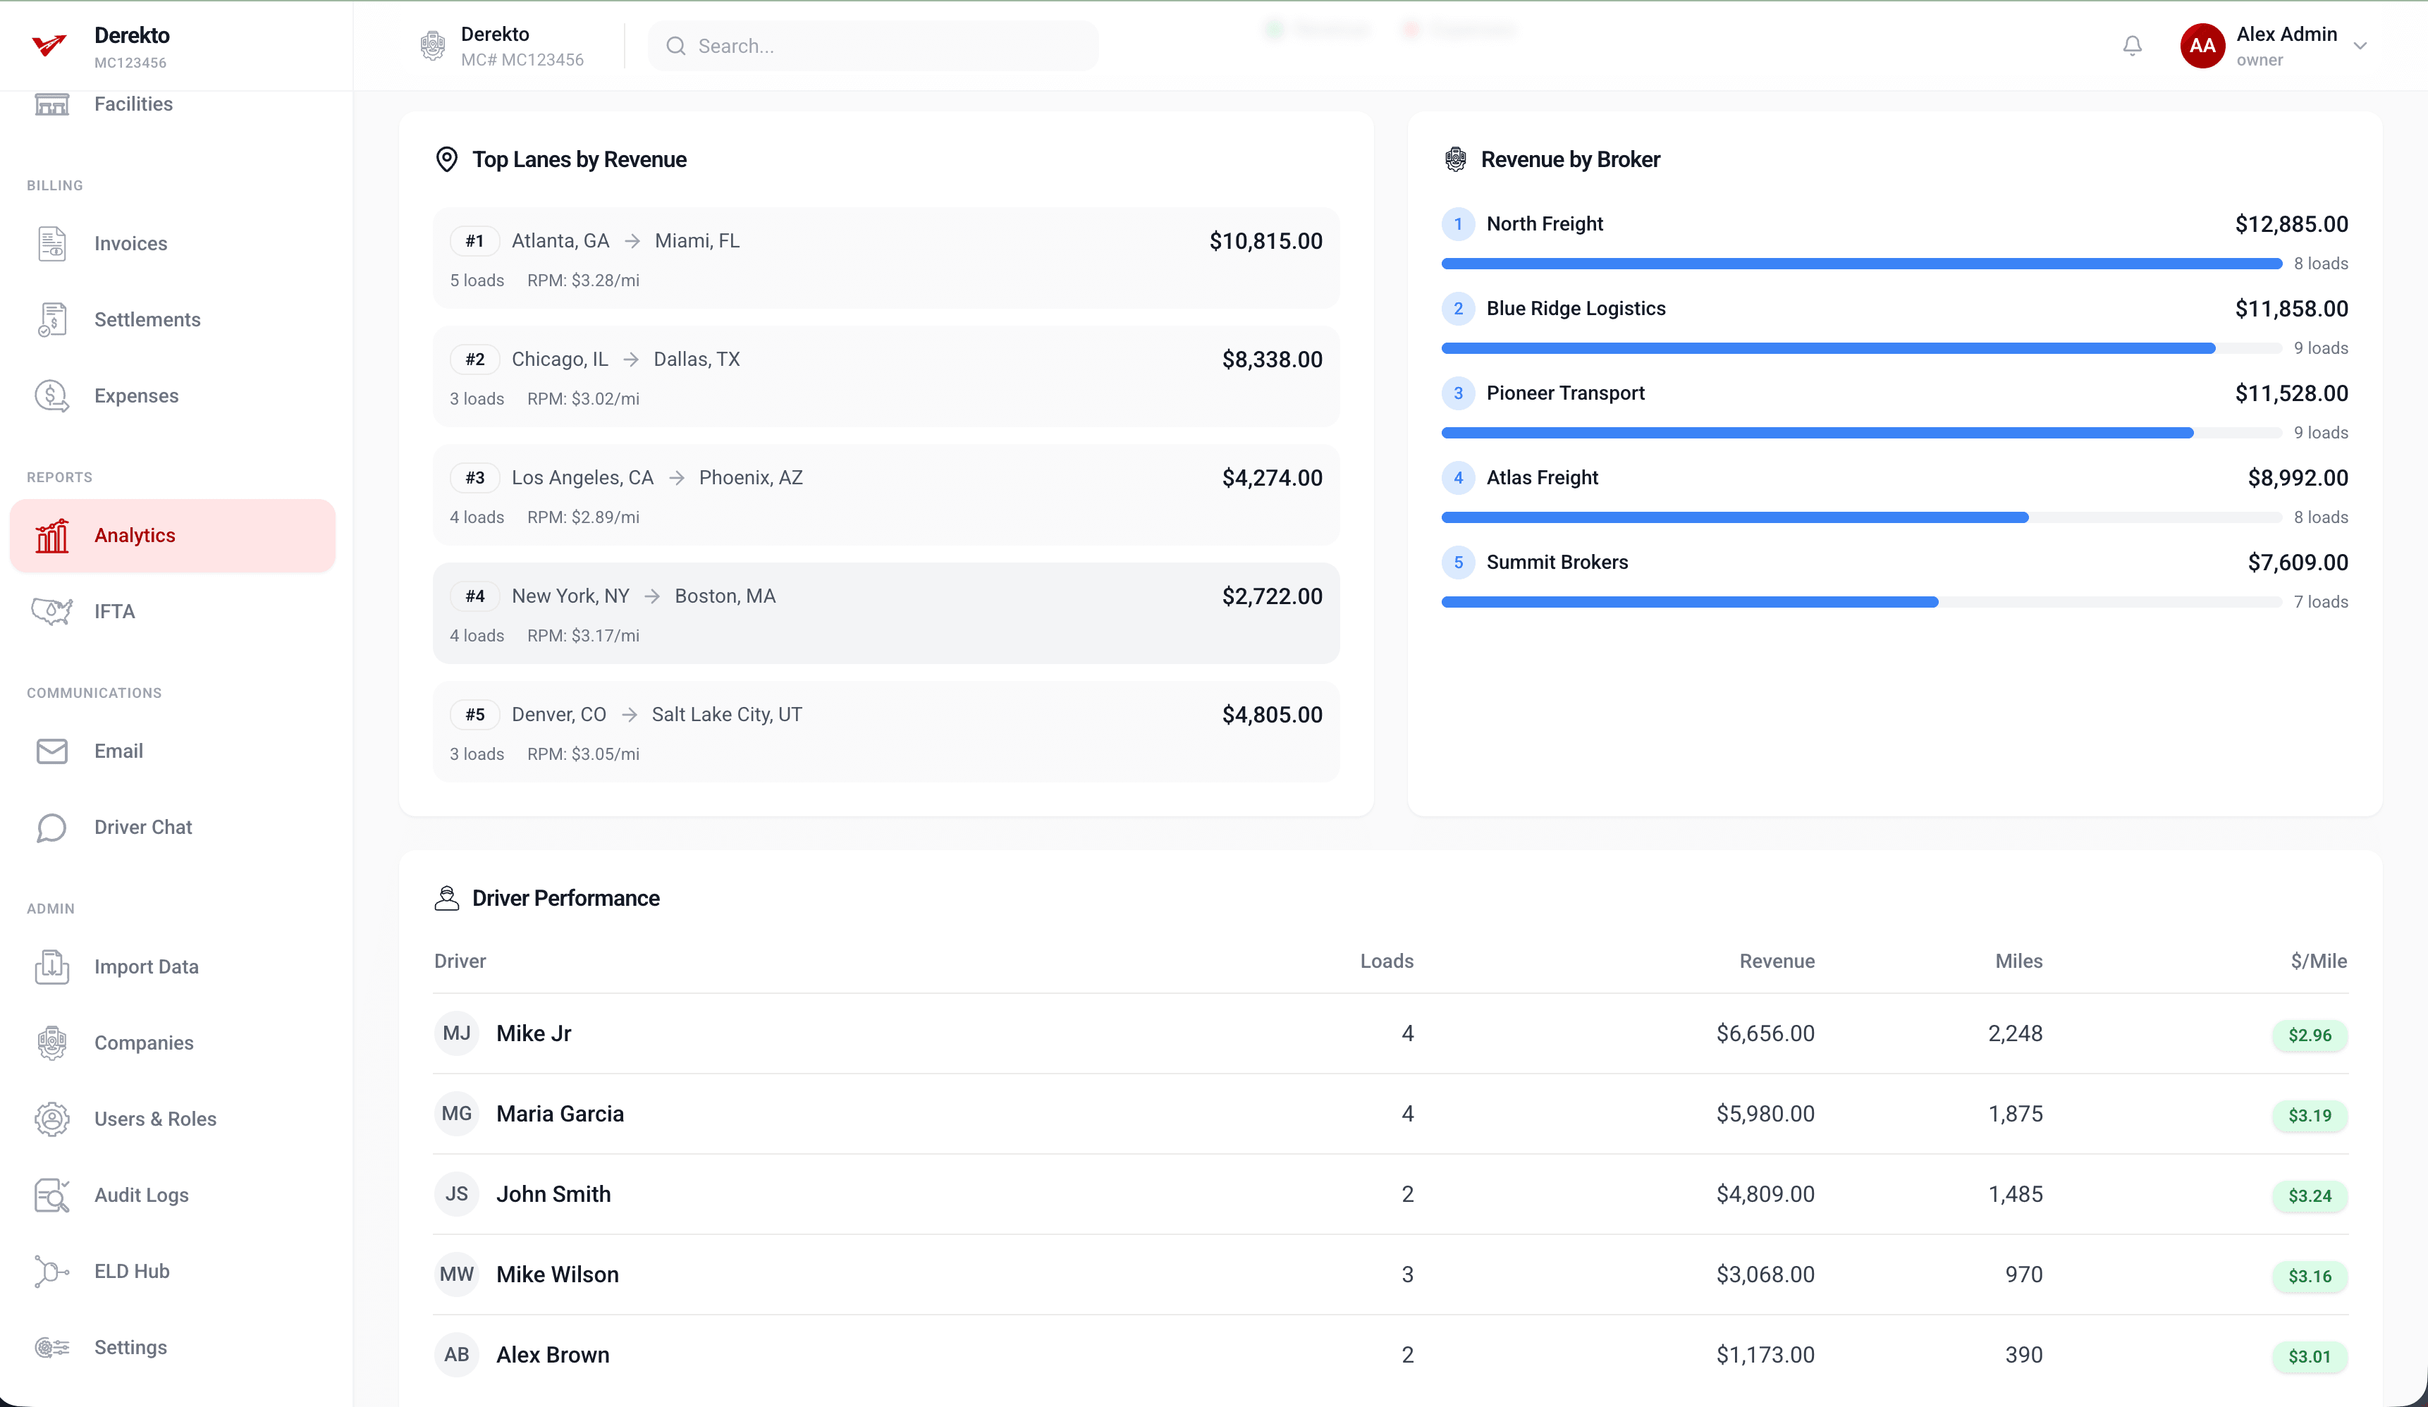Click the $3.24 per mile badge
2428x1407 pixels.
tap(2310, 1196)
